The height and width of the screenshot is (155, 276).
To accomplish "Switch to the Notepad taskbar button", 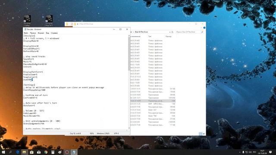I will click(74, 152).
